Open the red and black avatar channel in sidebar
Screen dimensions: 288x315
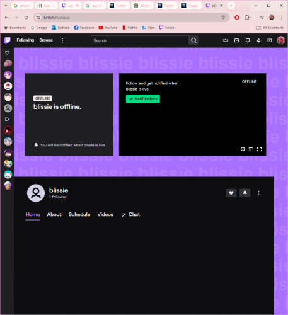(8, 130)
